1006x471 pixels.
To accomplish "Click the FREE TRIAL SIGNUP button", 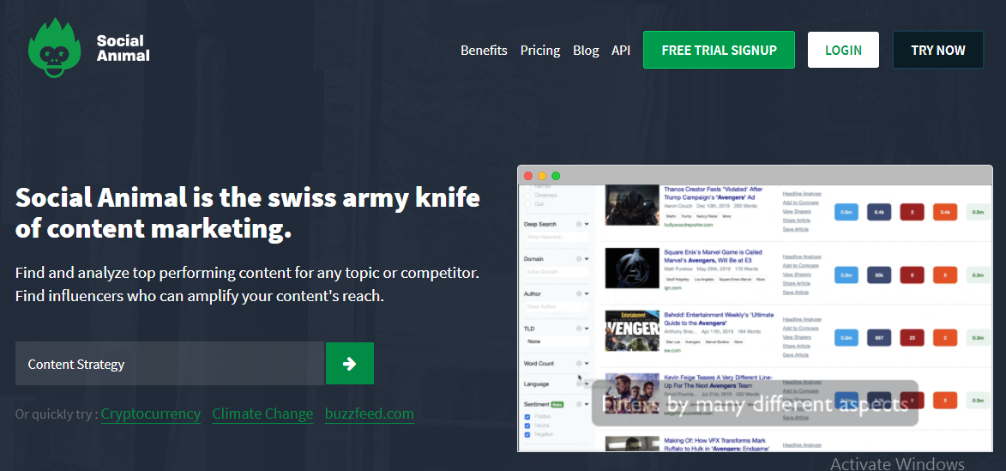I will click(719, 50).
